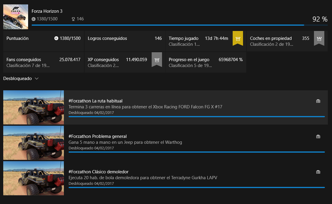The height and width of the screenshot is (204, 332).
Task: Click the progress bar under Problema general
Action: click(197, 152)
